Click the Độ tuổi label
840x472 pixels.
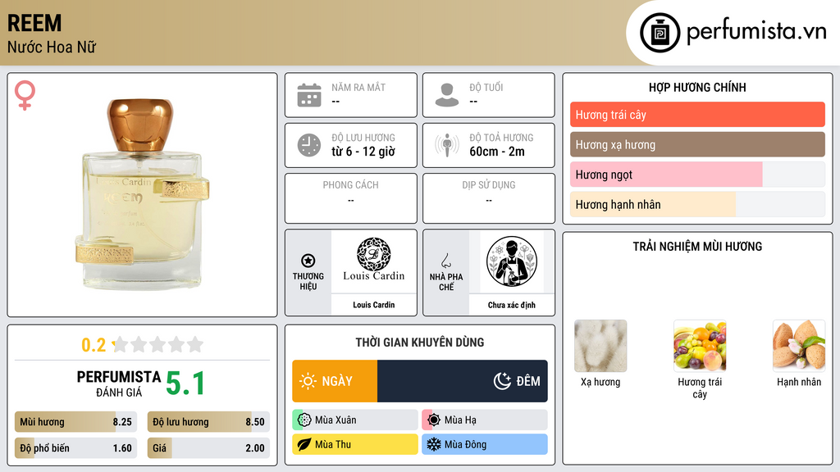486,87
